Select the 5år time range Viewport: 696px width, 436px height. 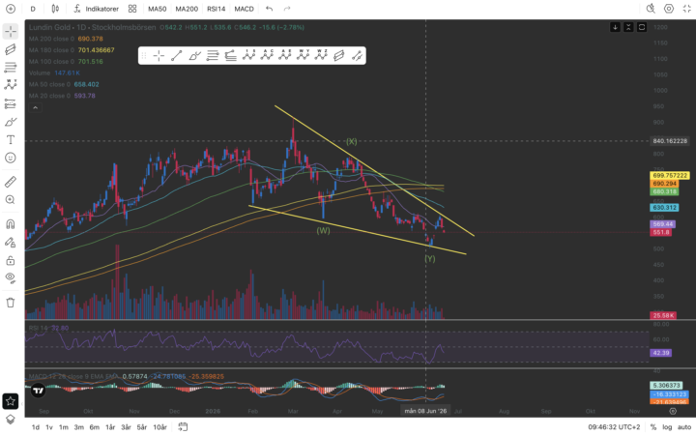tap(141, 427)
